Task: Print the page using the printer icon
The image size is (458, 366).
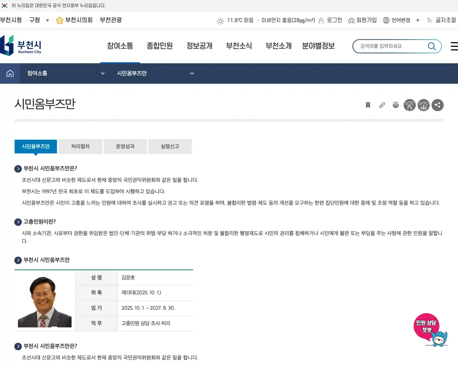Action: (x=395, y=105)
